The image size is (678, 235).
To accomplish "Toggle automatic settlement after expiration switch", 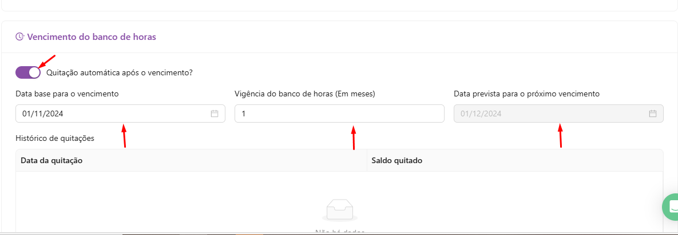I will point(28,72).
